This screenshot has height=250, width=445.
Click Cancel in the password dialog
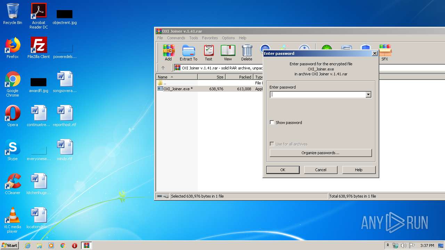point(321,170)
